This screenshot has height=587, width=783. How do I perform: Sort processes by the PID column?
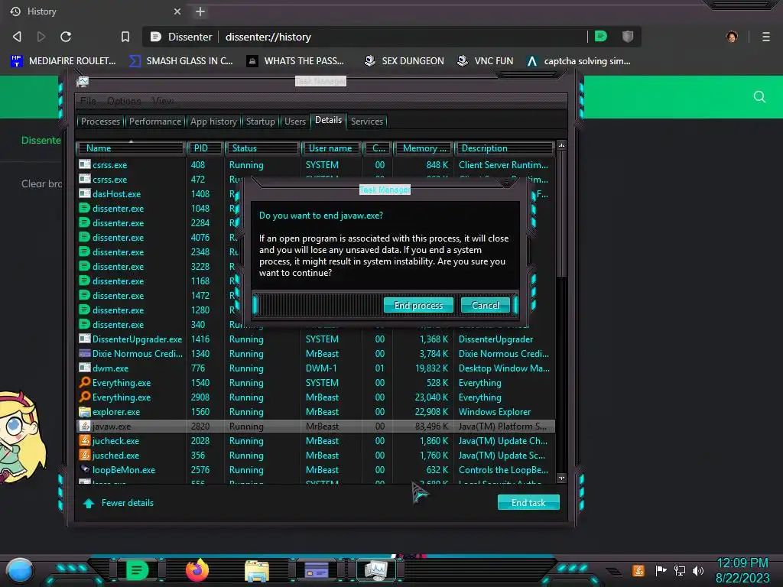[205, 148]
